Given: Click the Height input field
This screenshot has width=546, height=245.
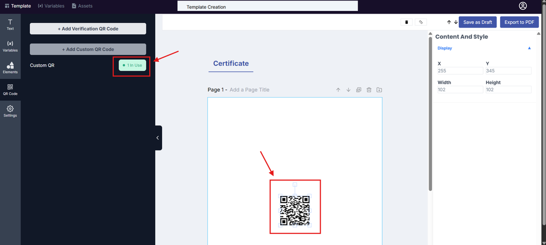Looking at the screenshot, I should (508, 90).
